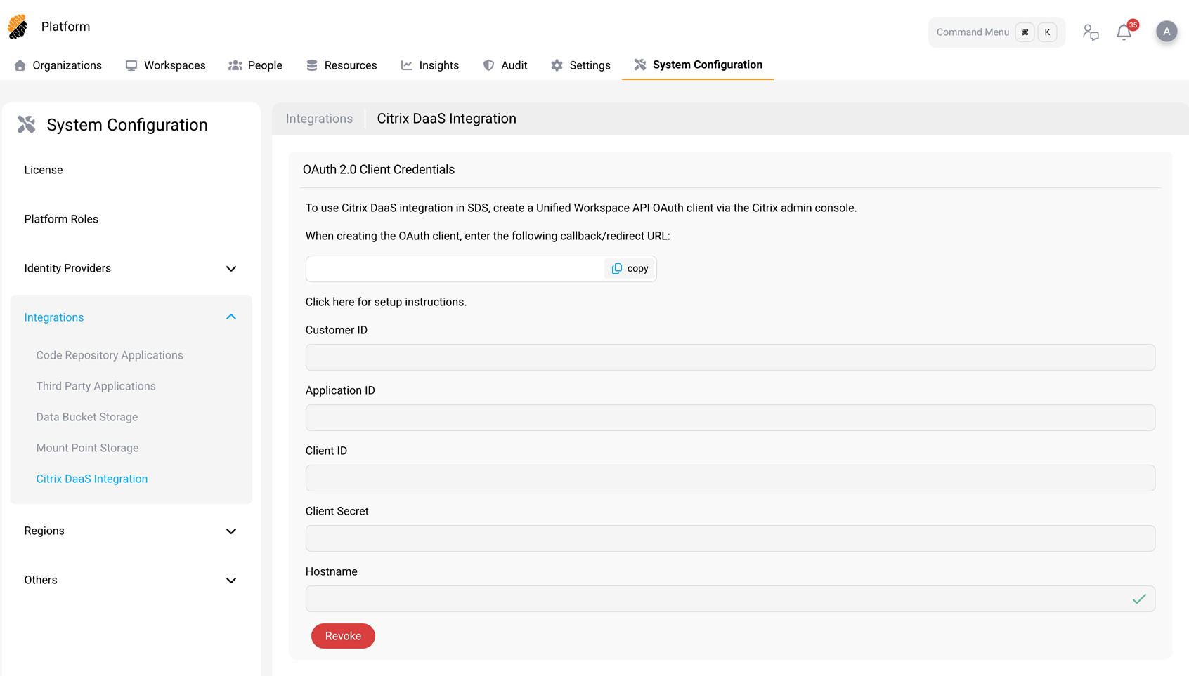The width and height of the screenshot is (1189, 676).
Task: Select Mount Point Storage
Action: pos(87,448)
